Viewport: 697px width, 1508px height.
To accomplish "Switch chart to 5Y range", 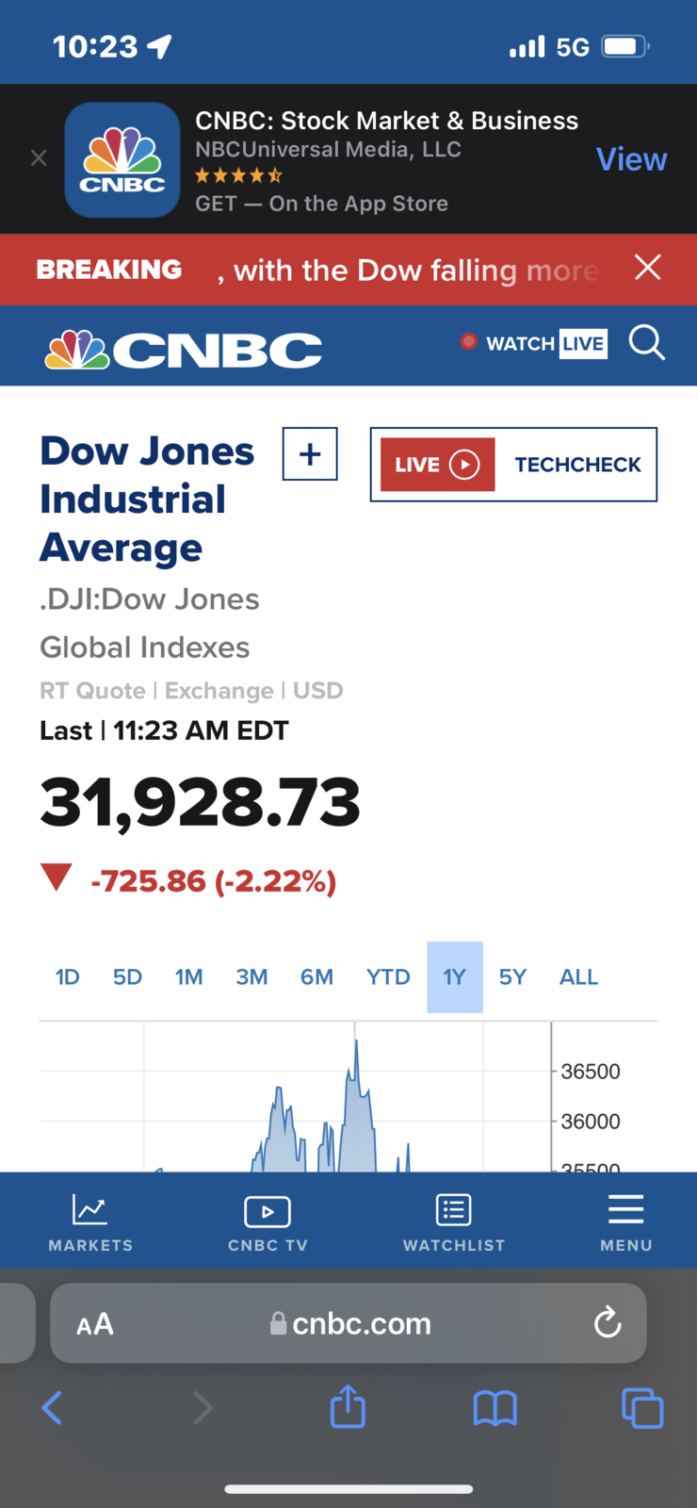I will coord(512,977).
